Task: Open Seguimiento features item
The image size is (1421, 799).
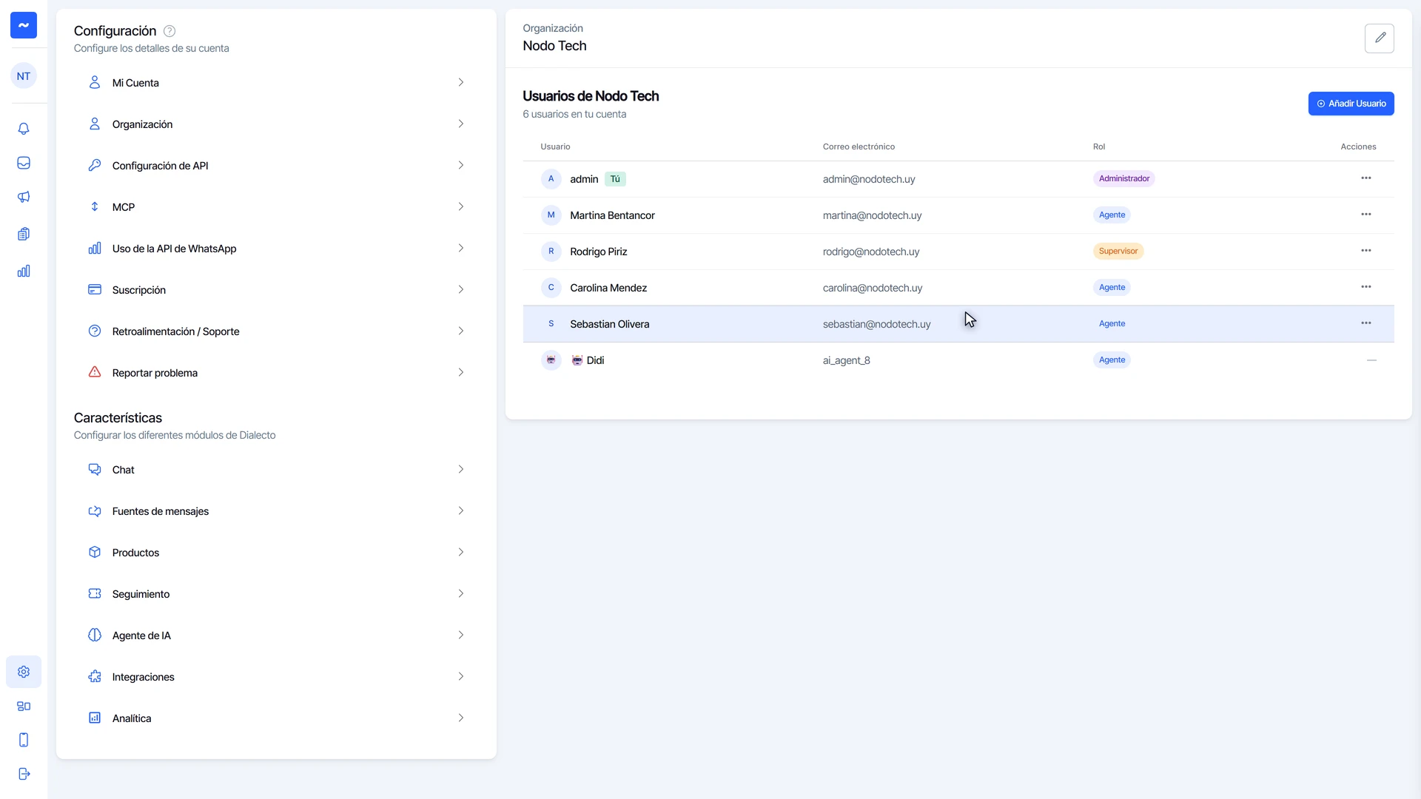Action: [x=276, y=594]
